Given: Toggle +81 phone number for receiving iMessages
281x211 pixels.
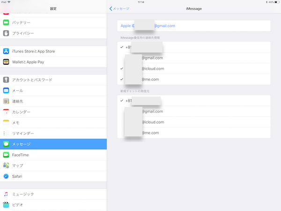Looking at the screenshot, I should pyautogui.click(x=194, y=47).
